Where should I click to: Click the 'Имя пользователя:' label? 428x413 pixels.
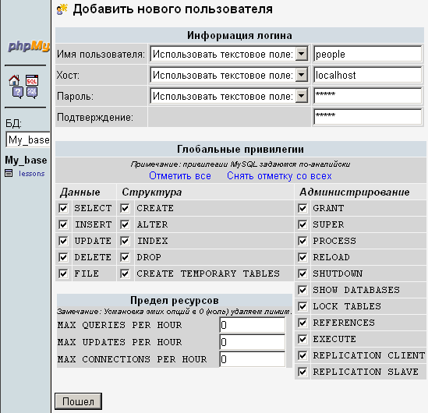click(x=101, y=55)
